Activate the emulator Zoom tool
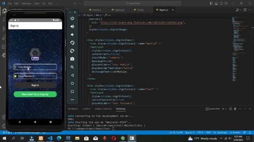Image resolution: width=254 pixels, height=142 pixels. (x=72, y=67)
